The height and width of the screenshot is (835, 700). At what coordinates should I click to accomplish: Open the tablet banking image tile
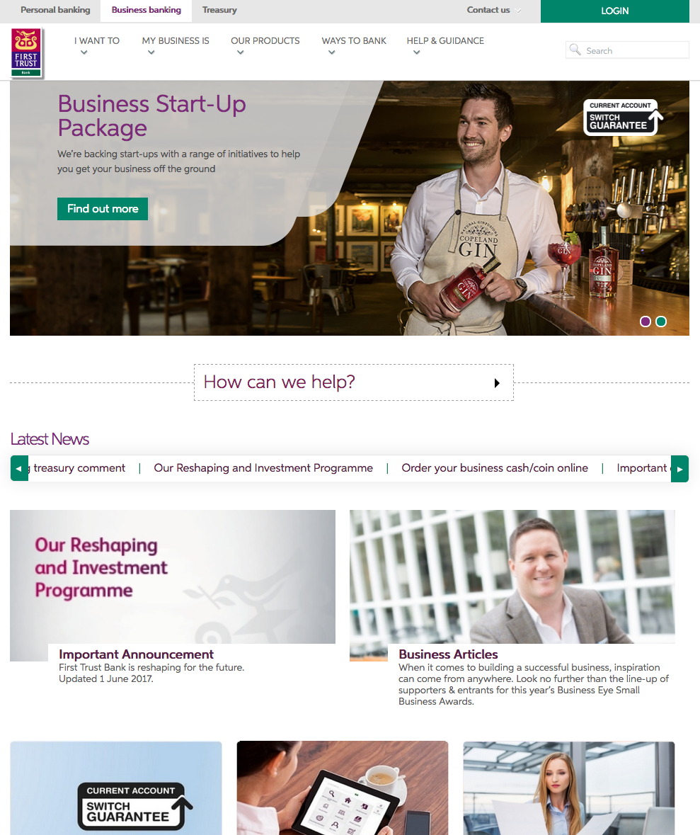click(x=343, y=788)
